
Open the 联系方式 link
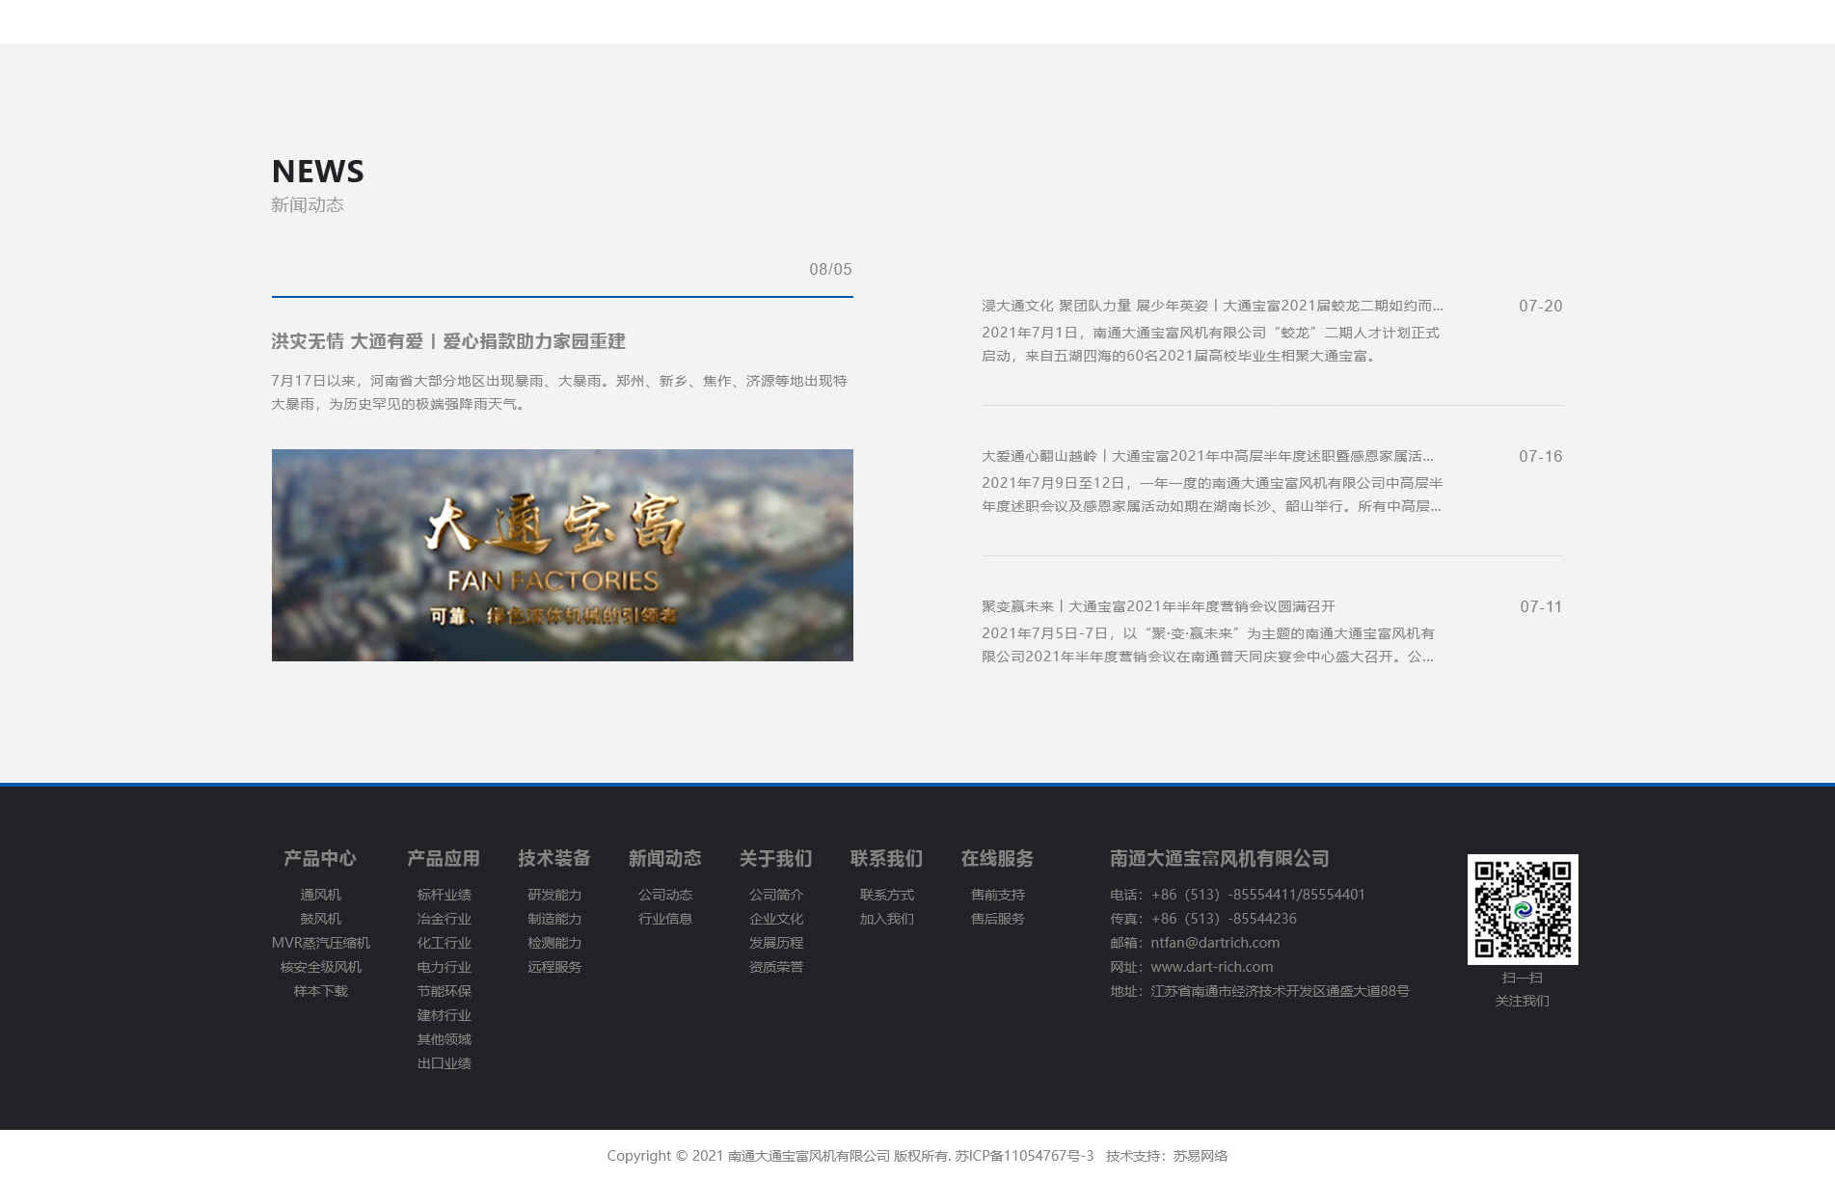tap(887, 895)
